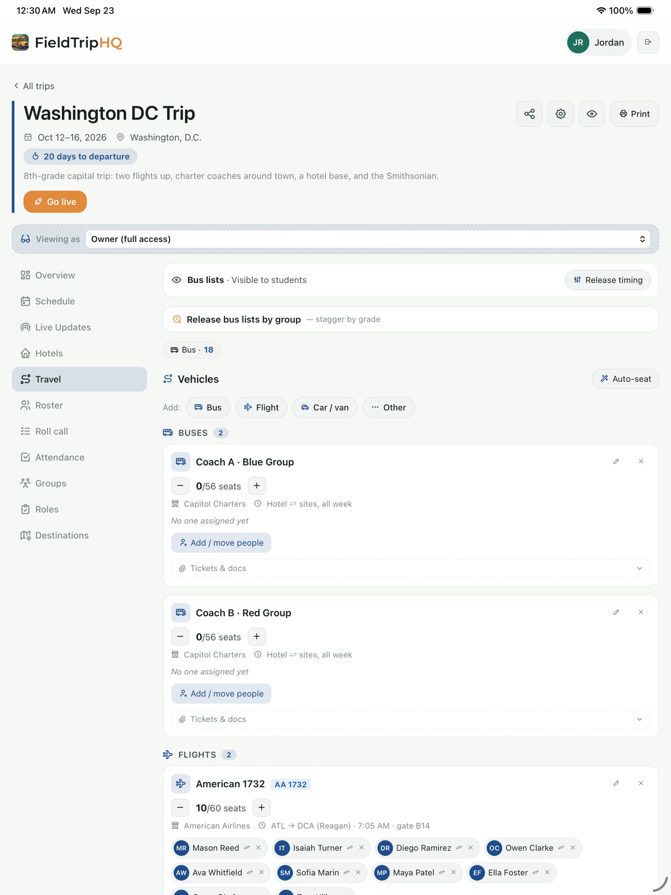Image resolution: width=671 pixels, height=895 pixels.
Task: Open the Overview section
Action: [x=80, y=275]
